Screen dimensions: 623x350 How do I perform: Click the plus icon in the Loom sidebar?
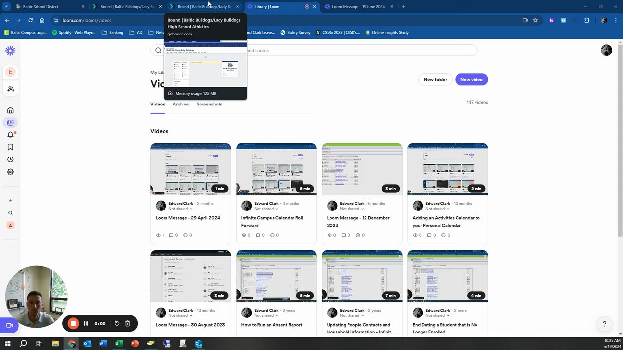pos(10,200)
